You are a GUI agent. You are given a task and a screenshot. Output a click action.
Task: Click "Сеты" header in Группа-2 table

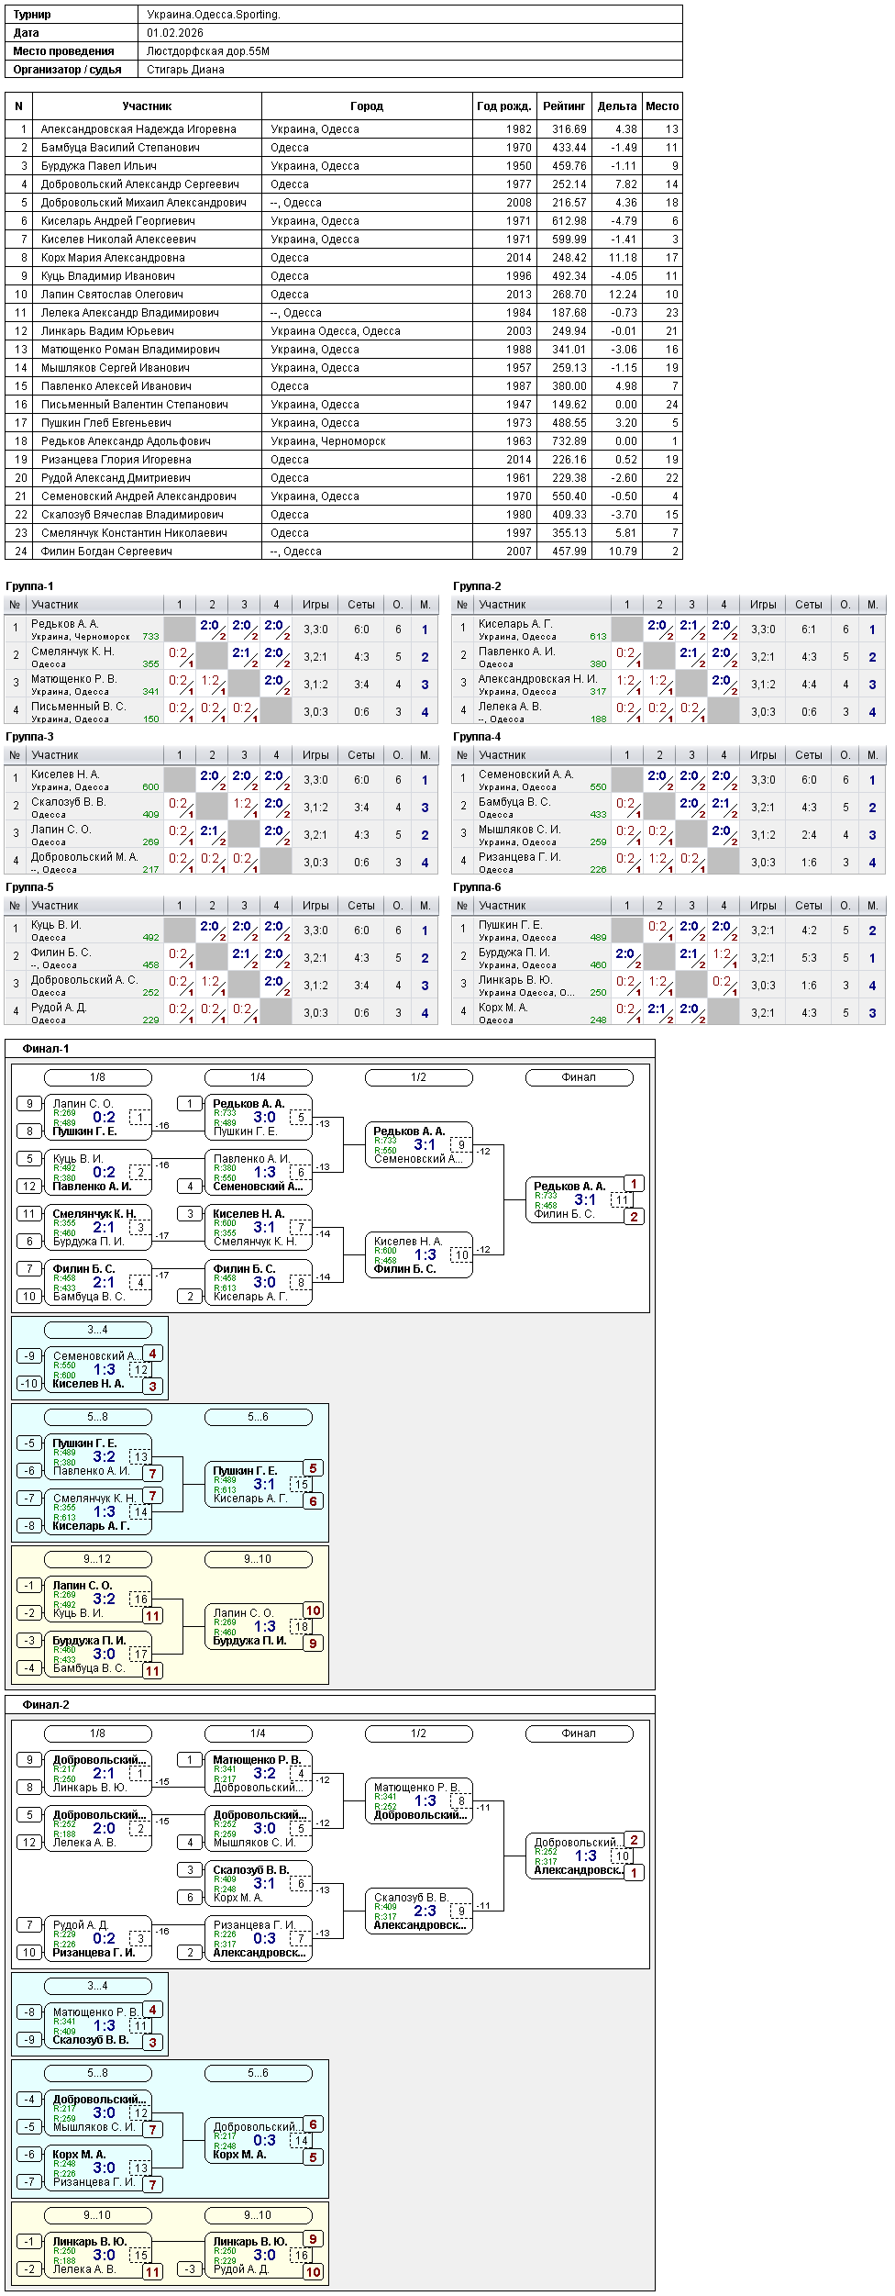[809, 605]
